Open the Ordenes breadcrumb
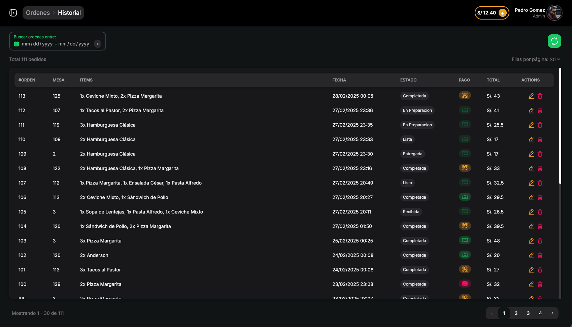This screenshot has width=572, height=327. (x=38, y=13)
